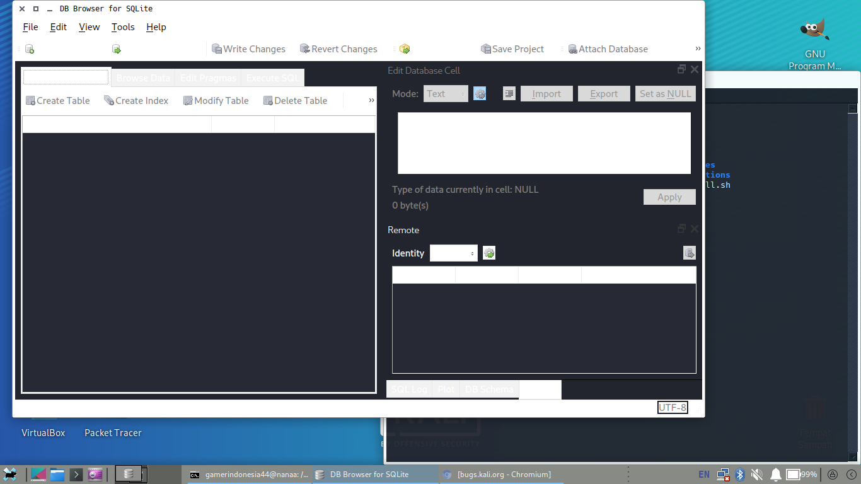Open the File menu
The width and height of the screenshot is (861, 484).
(30, 27)
